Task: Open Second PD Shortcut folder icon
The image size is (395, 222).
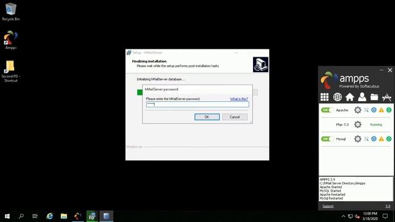Action: click(10, 72)
